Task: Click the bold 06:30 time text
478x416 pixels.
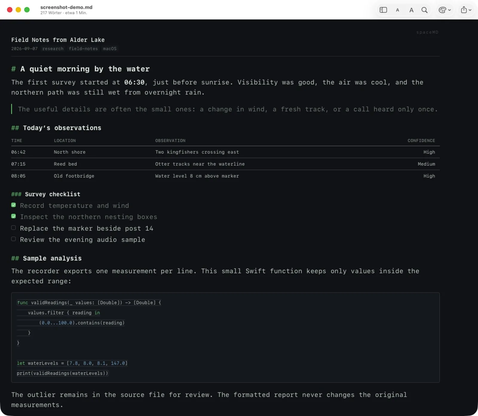Action: click(x=134, y=82)
